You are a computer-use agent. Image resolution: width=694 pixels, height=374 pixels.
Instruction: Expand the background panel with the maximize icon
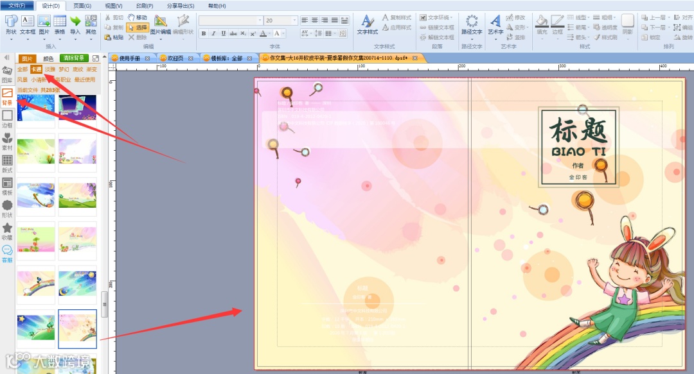[x=95, y=58]
